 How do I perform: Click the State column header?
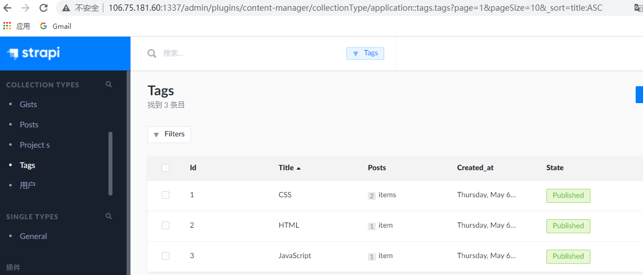click(x=555, y=168)
